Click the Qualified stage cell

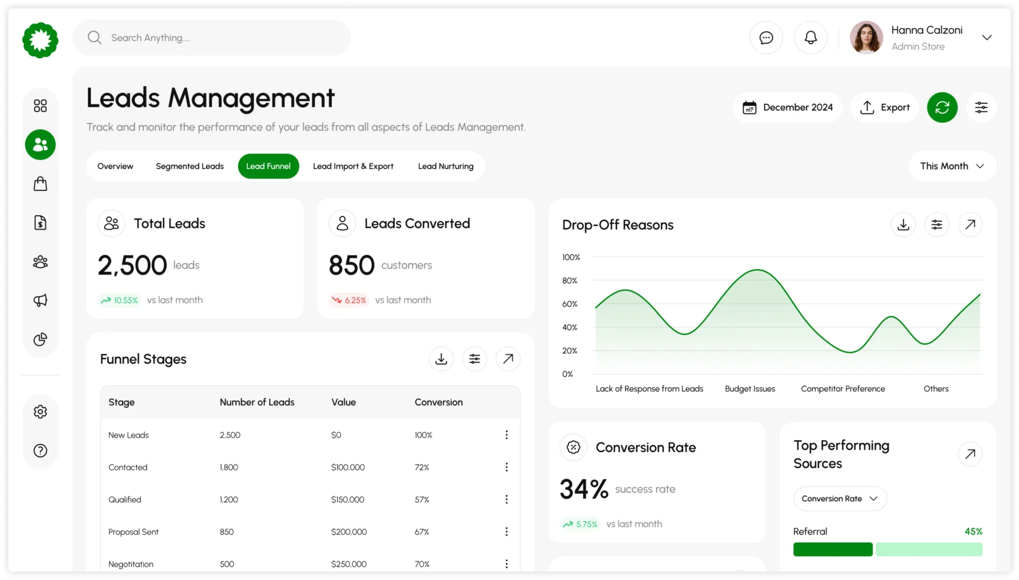[125, 499]
